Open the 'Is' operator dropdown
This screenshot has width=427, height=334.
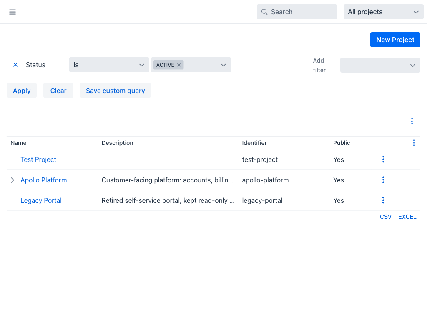109,65
